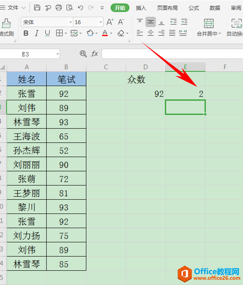Expand the 合并居中 dropdown arrow
The width and height of the screenshot is (243, 285).
pyautogui.click(x=220, y=34)
